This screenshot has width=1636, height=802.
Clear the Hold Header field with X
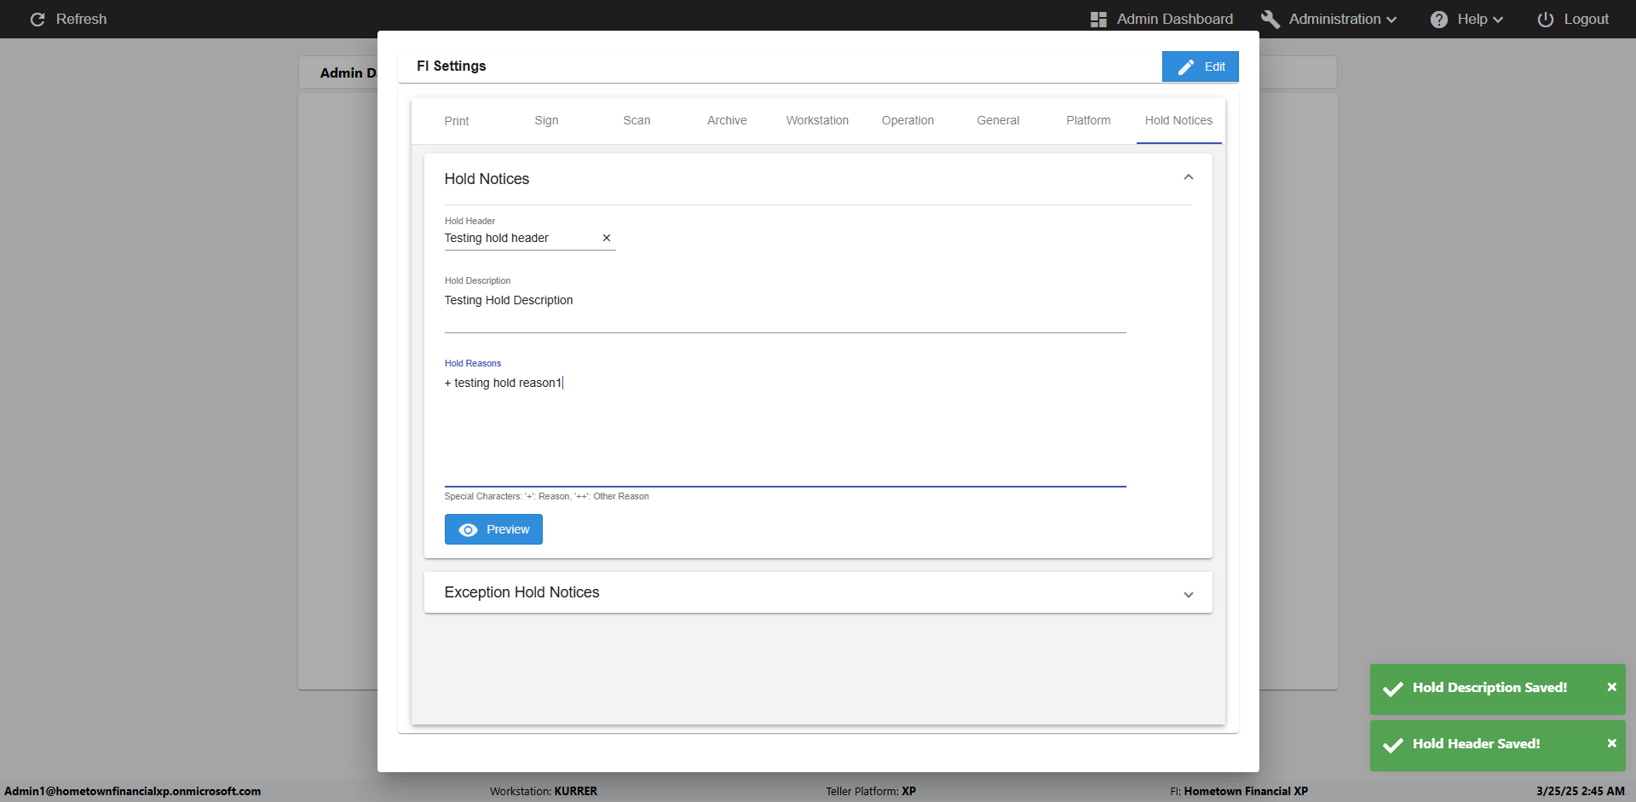click(x=607, y=238)
